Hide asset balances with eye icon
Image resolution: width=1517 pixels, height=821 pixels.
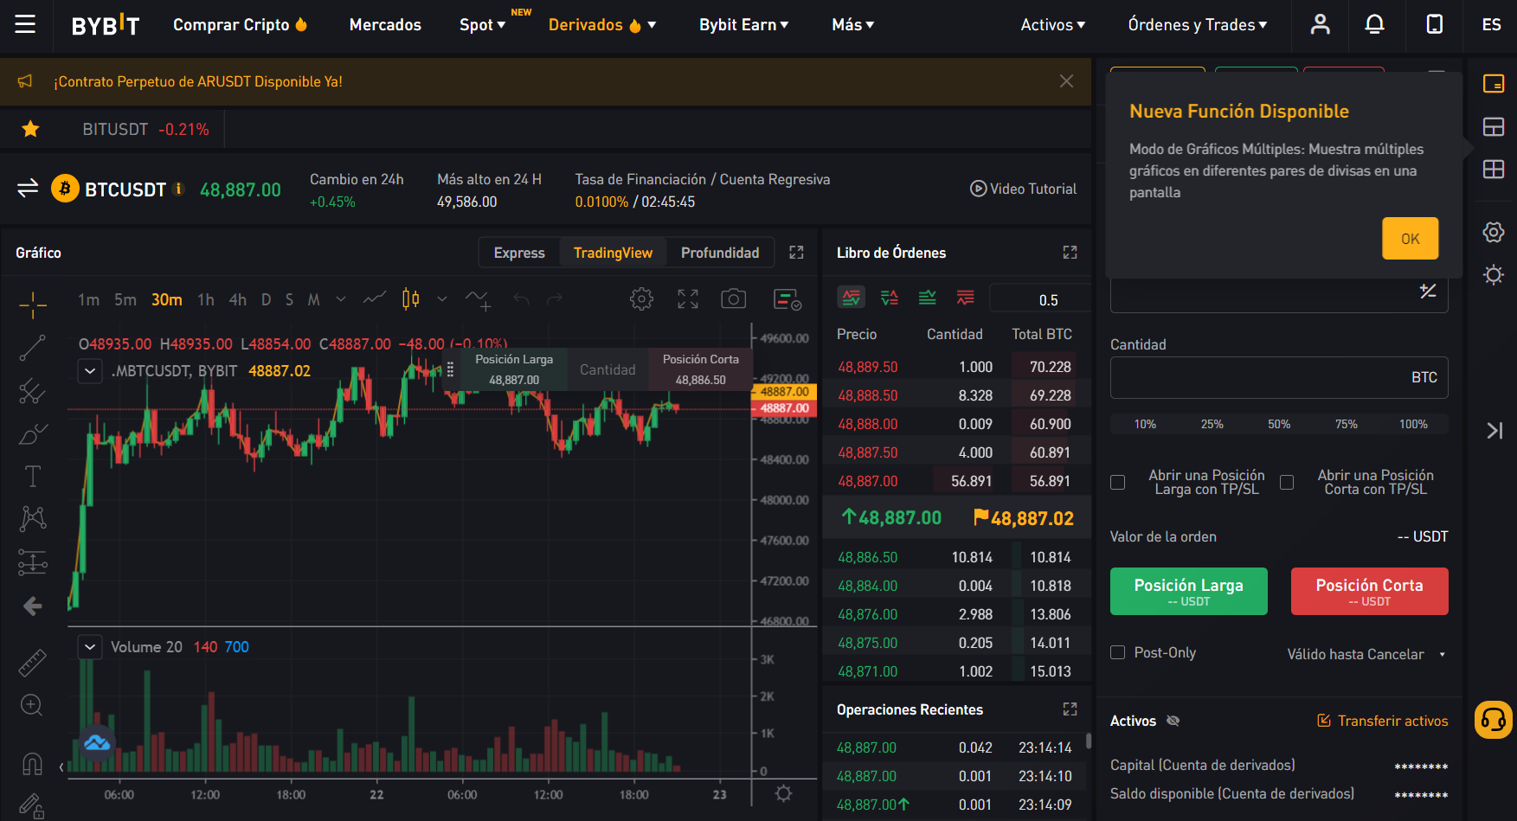click(x=1173, y=721)
